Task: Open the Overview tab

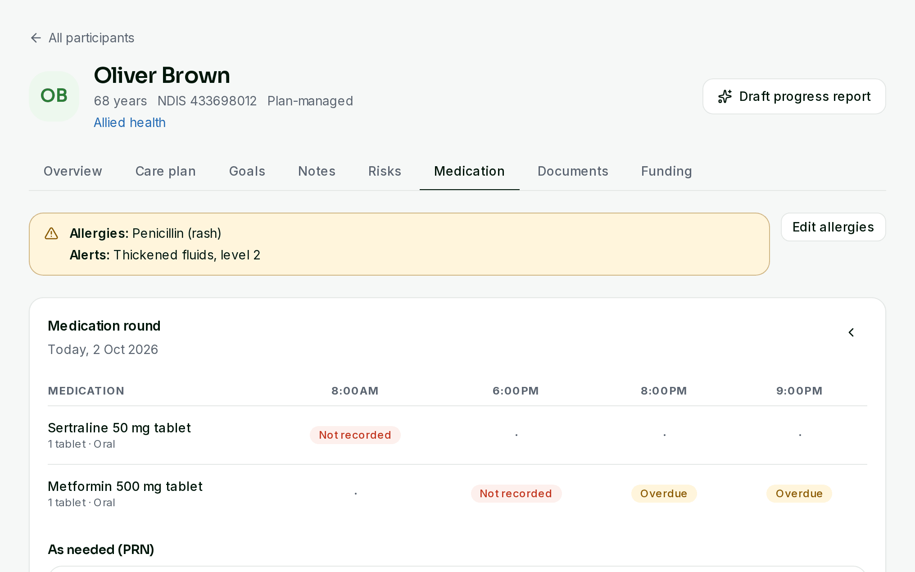Action: point(73,171)
